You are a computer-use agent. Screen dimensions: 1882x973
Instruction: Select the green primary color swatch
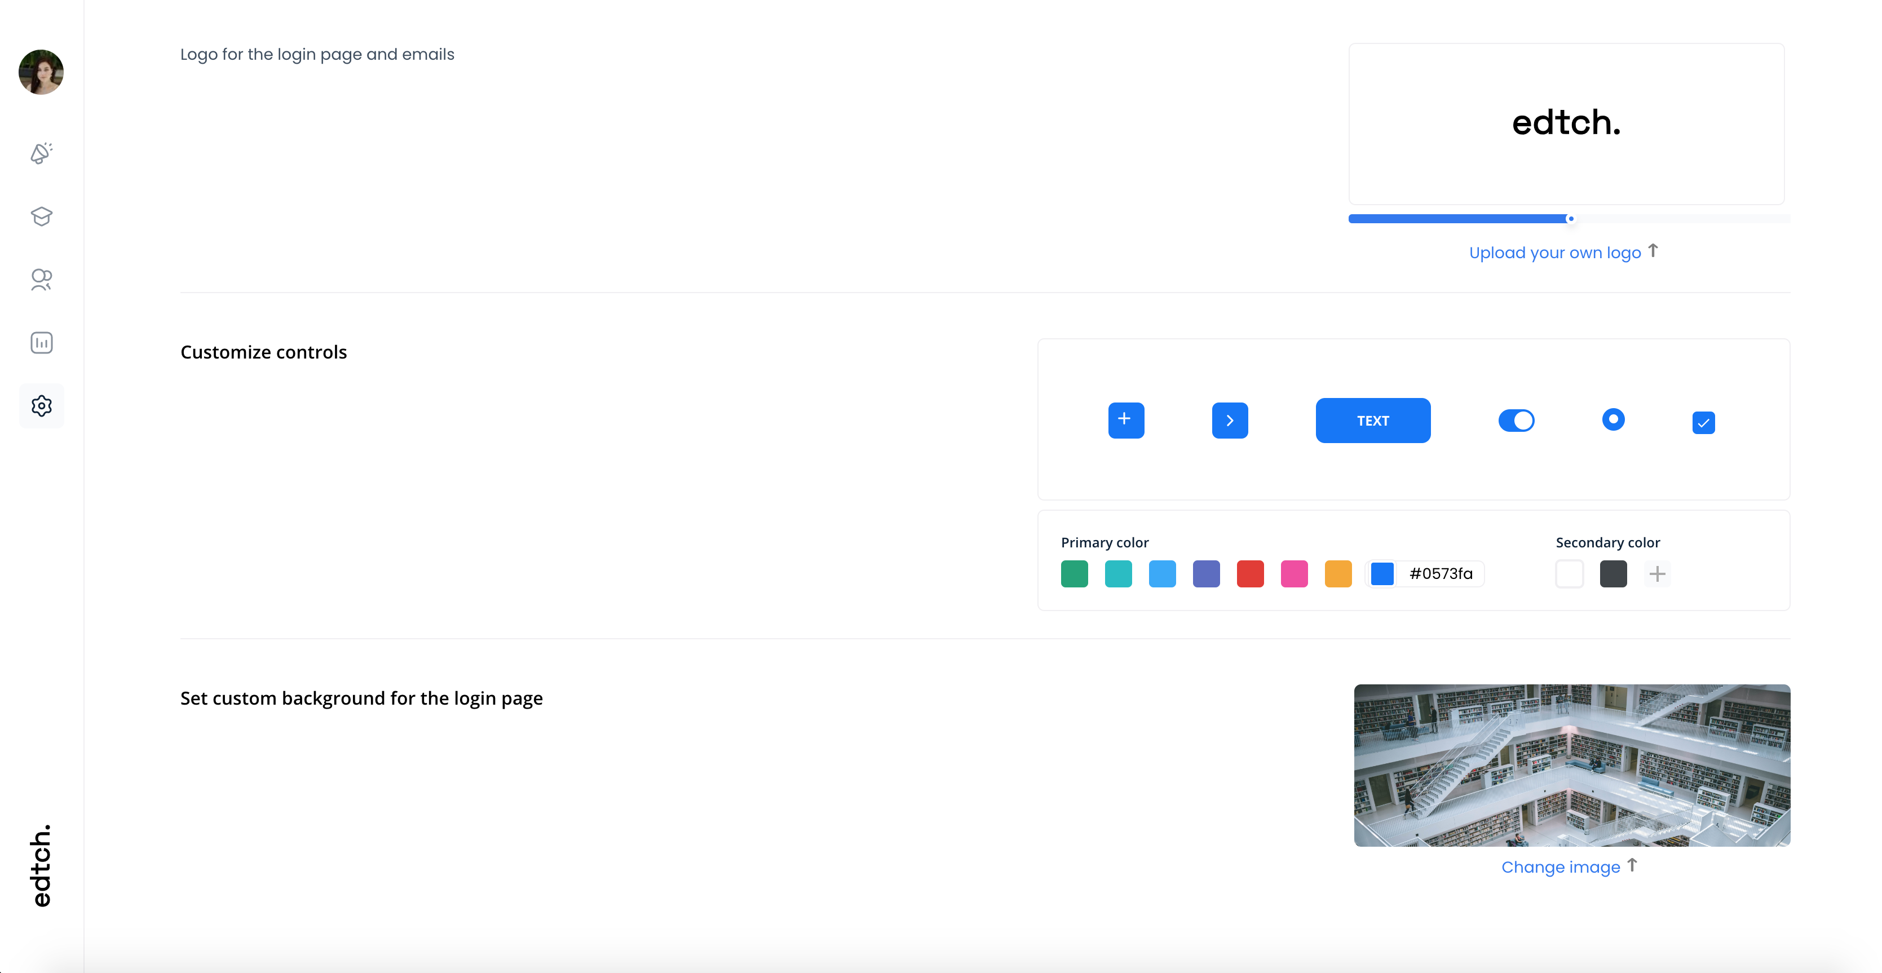pyautogui.click(x=1074, y=574)
